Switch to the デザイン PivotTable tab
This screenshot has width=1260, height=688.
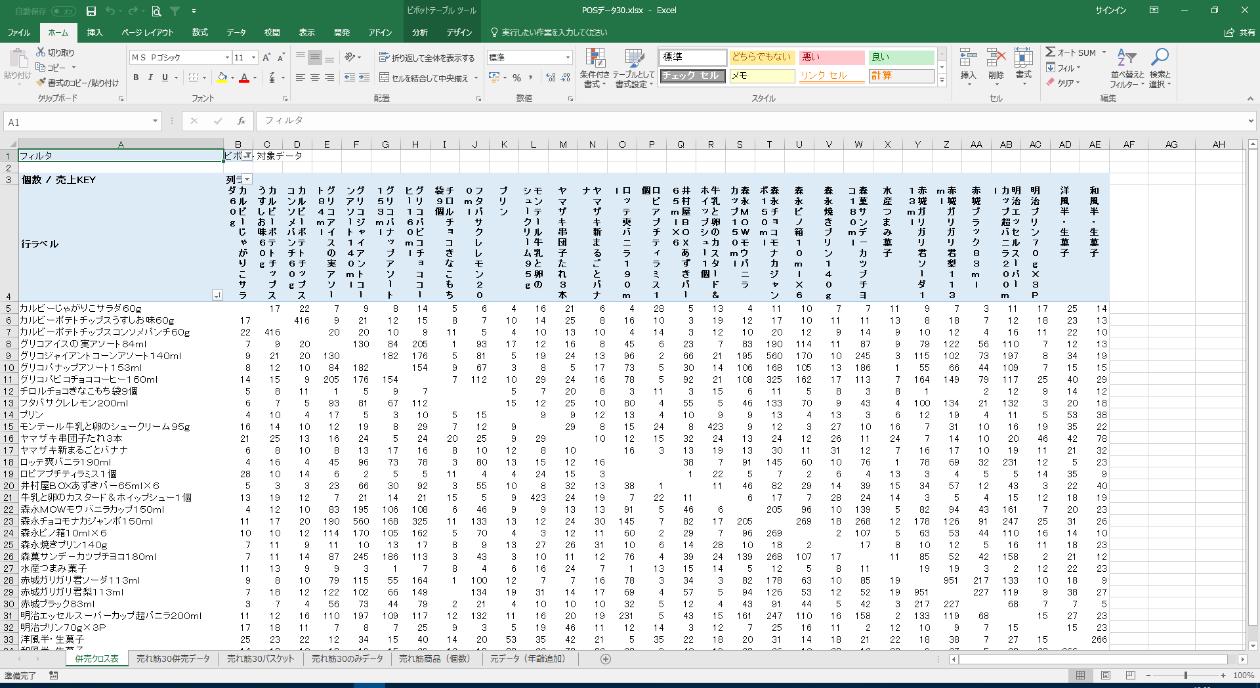(x=459, y=32)
